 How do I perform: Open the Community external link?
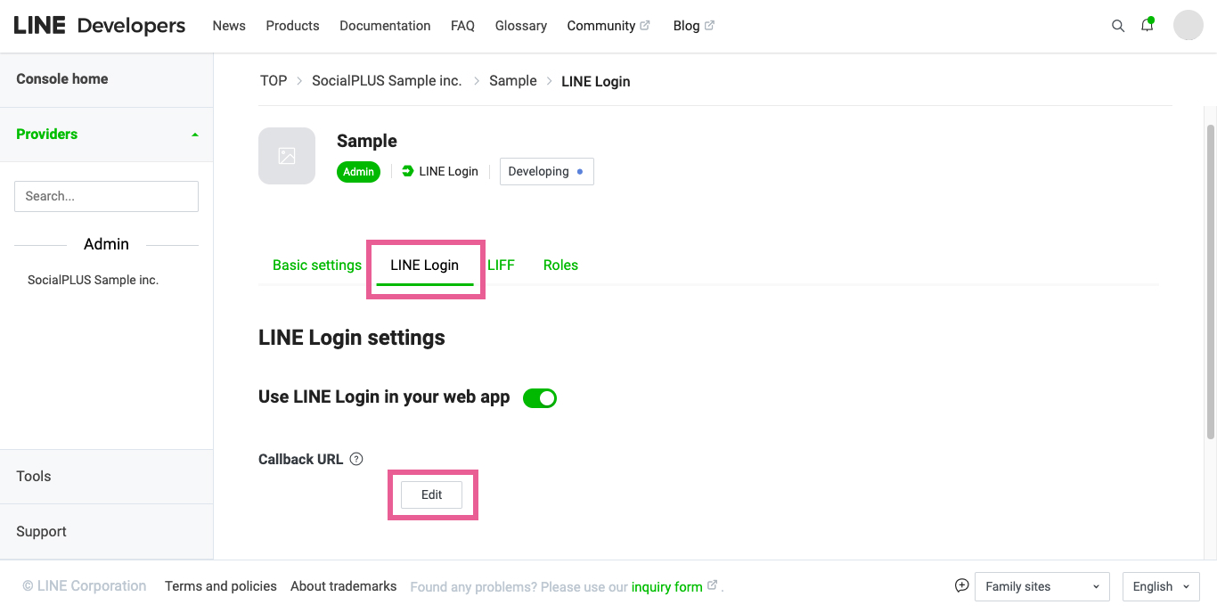[x=608, y=26]
